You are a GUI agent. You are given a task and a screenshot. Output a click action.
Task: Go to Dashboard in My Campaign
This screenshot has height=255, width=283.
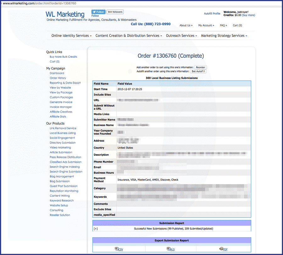[57, 73]
